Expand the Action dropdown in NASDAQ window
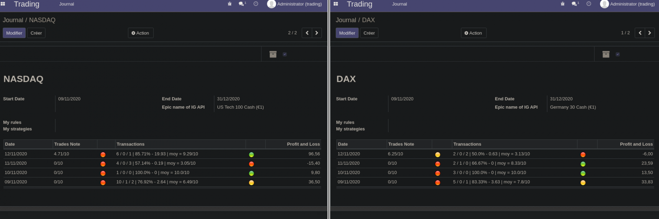Viewport: 659px width, 219px height. click(141, 33)
